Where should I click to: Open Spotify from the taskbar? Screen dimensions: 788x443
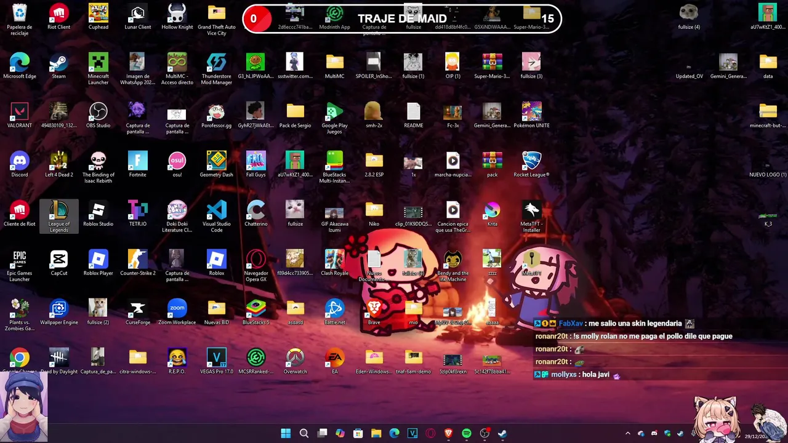(x=467, y=434)
